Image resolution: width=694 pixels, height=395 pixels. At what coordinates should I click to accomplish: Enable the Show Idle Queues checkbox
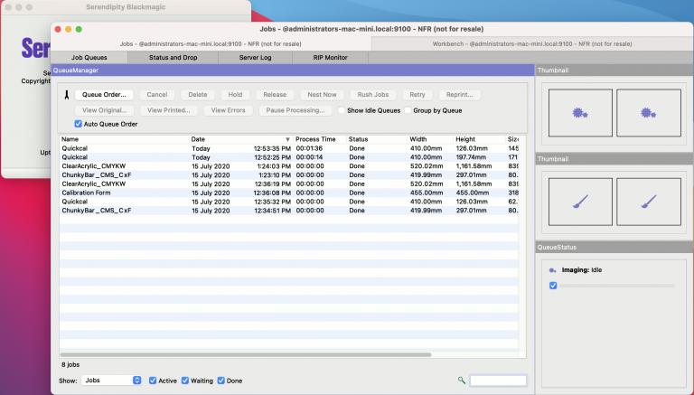click(342, 110)
